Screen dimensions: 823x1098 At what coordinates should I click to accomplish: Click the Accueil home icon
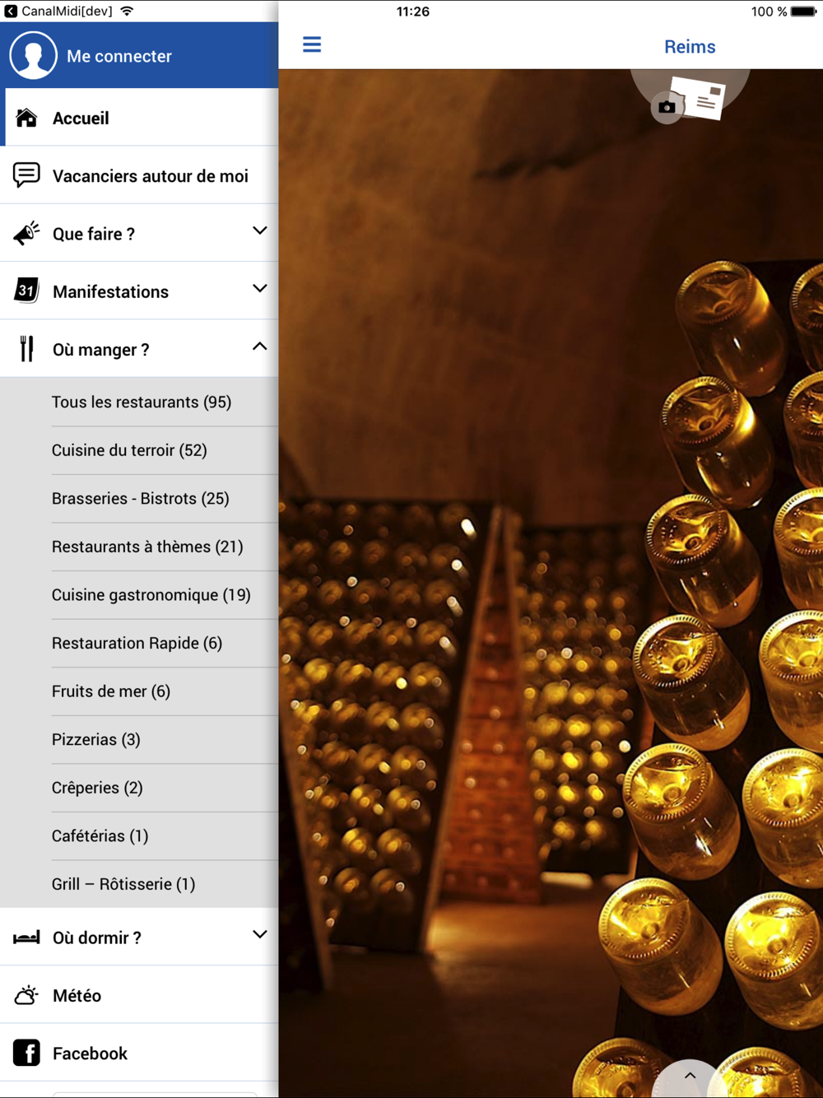[x=26, y=118]
